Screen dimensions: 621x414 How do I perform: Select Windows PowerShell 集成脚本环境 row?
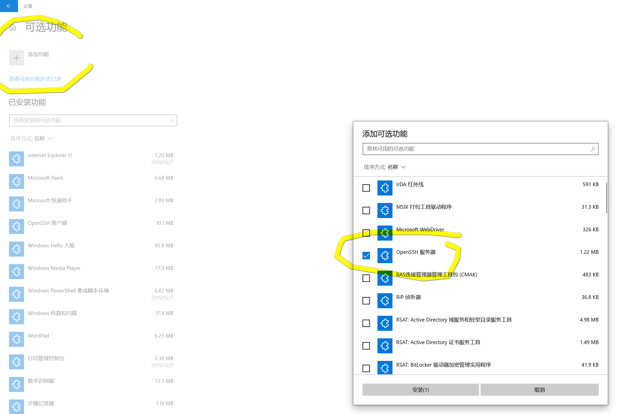click(x=91, y=294)
